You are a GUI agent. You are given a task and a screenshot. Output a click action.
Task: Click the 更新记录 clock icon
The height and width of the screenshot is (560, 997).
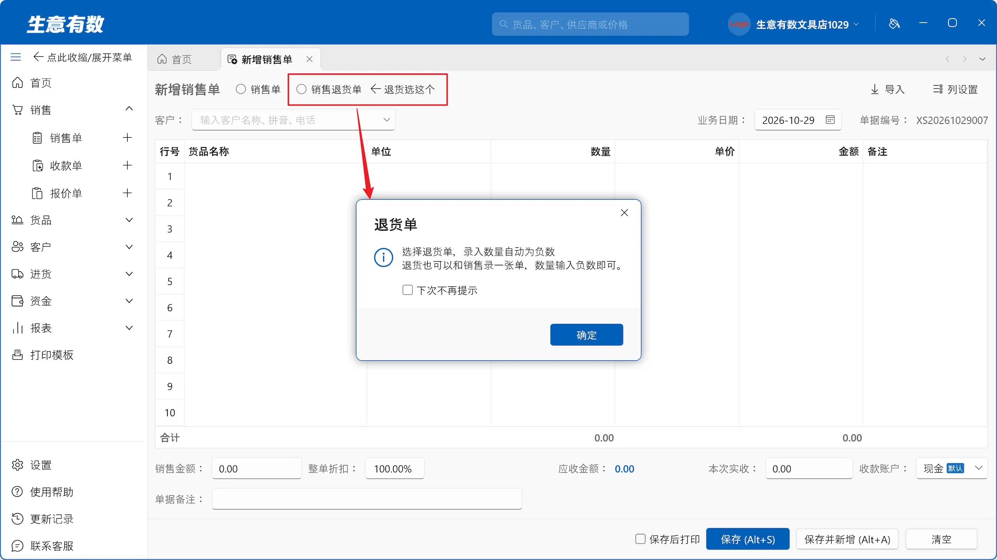(x=18, y=519)
